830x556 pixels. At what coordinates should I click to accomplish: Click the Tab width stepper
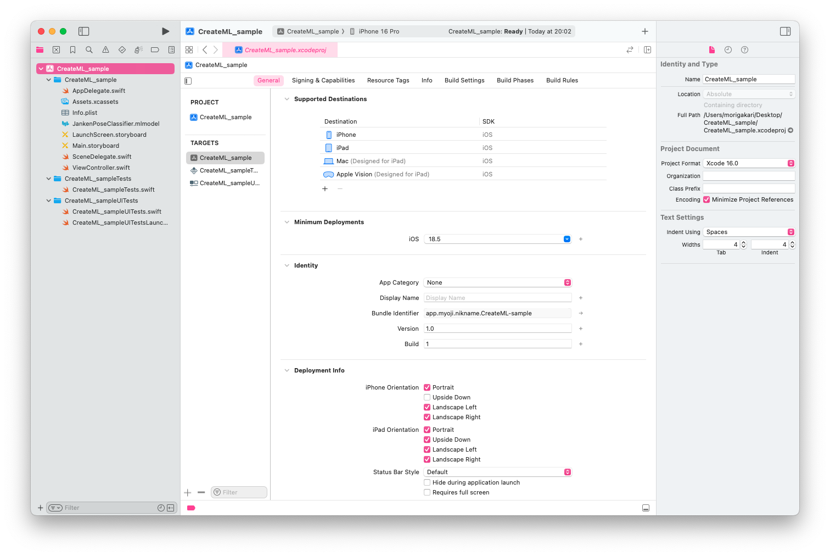[744, 244]
